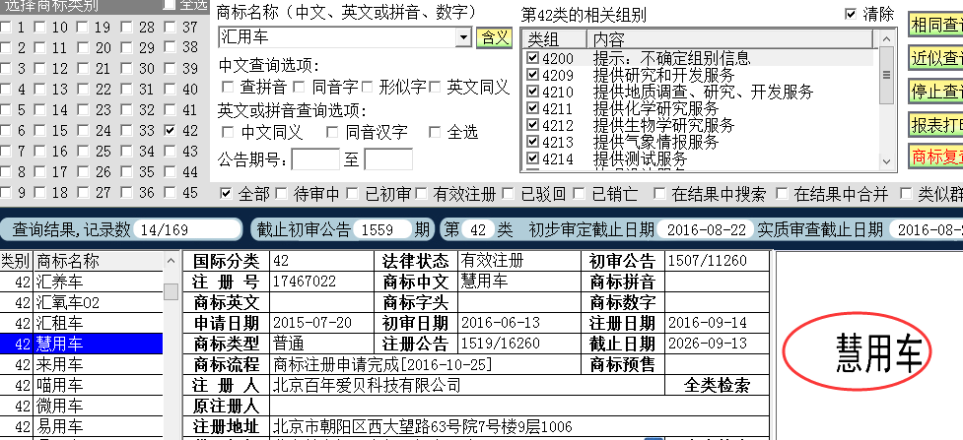963x440 pixels.
Task: Focus the 公告期号 start field
Action: pyautogui.click(x=315, y=159)
